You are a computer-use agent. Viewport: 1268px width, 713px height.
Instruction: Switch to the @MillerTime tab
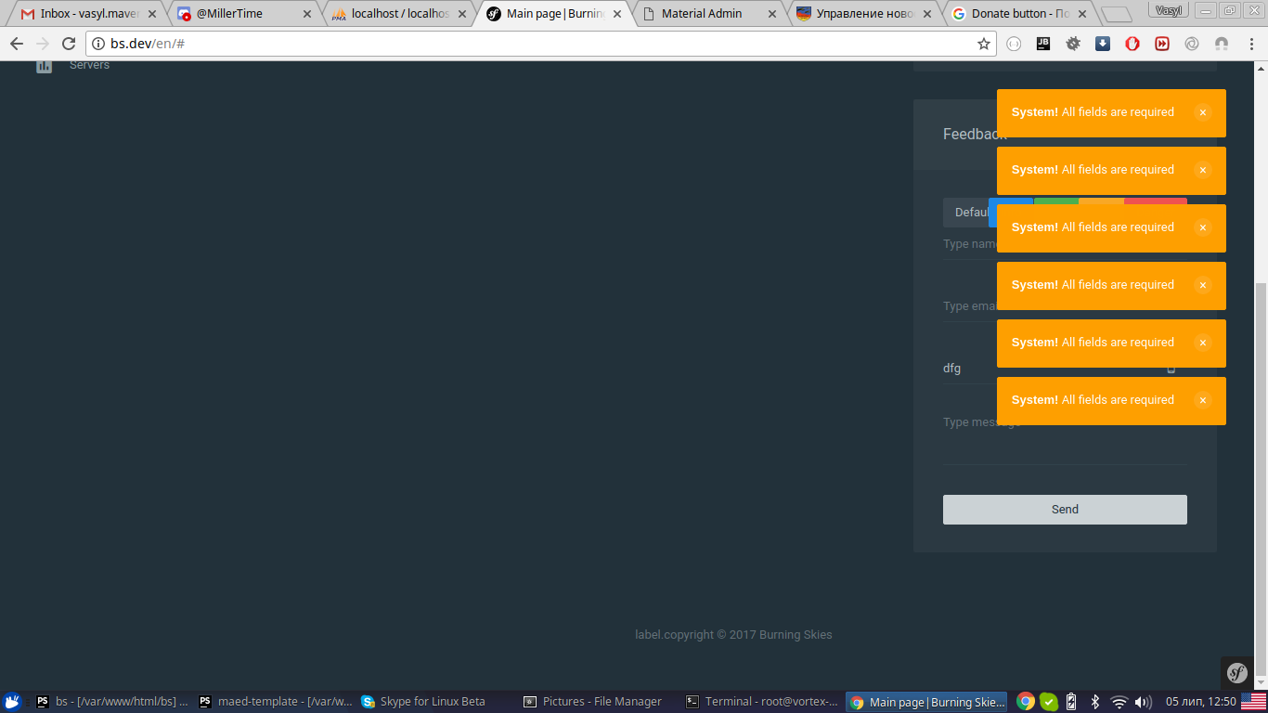pyautogui.click(x=243, y=14)
